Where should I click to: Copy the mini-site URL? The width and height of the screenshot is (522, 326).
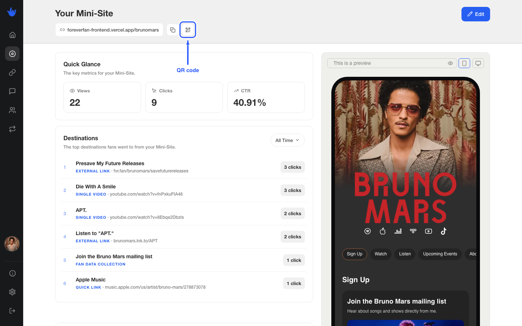pos(173,30)
